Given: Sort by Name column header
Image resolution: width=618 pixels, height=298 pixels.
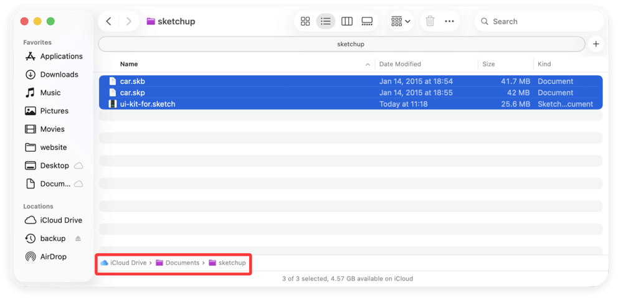Looking at the screenshot, I should 129,64.
